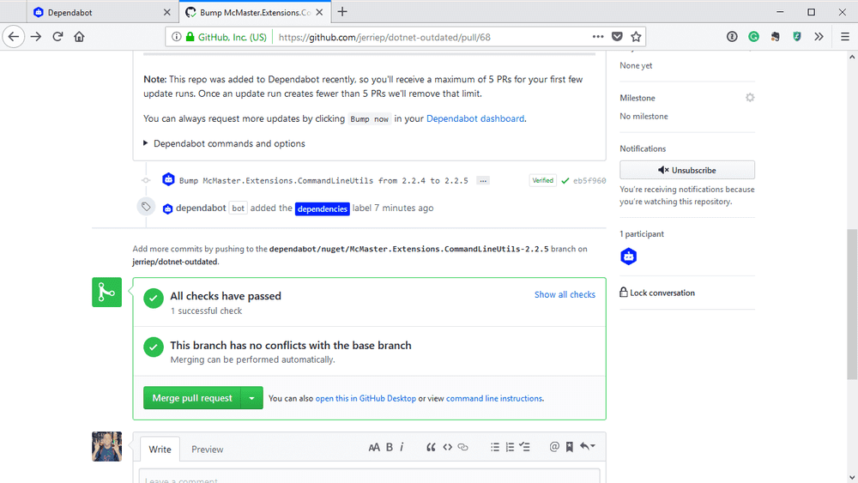
Task: Apply italic text formatting
Action: point(402,448)
